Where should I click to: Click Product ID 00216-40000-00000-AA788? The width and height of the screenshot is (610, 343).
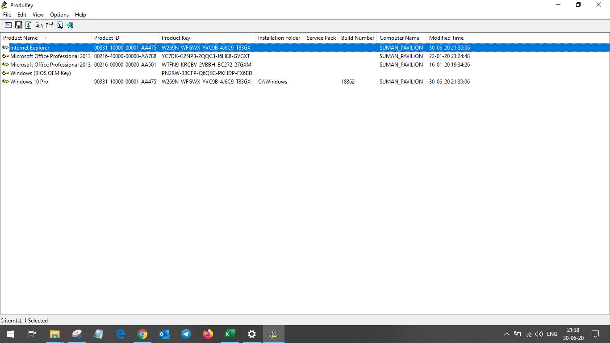click(125, 56)
